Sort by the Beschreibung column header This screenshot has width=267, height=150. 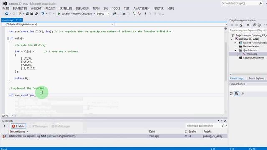(17, 132)
